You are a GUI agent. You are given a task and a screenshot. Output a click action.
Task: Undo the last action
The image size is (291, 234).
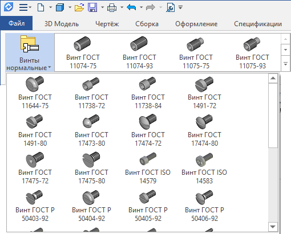(x=131, y=7)
